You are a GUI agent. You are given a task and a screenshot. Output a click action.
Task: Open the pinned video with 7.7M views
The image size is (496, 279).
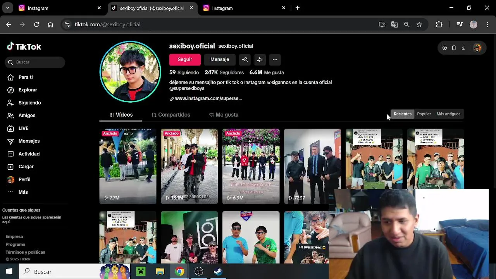[128, 166]
